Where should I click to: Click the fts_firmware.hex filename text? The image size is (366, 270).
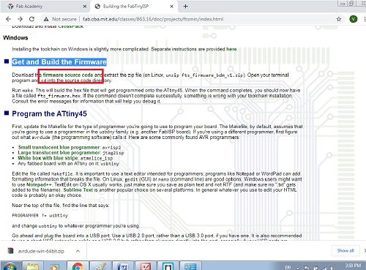click(x=59, y=96)
